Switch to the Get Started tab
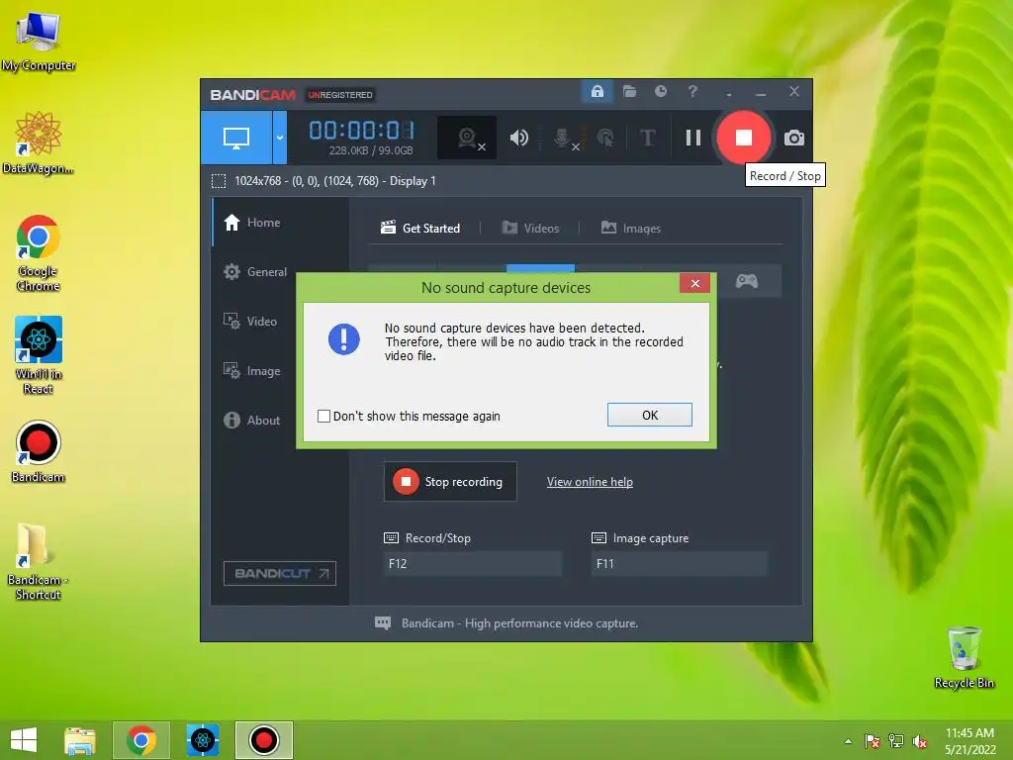The height and width of the screenshot is (760, 1013). [420, 229]
